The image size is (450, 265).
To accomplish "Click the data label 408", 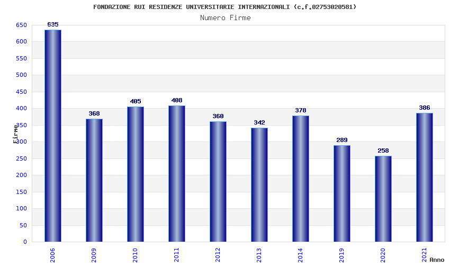I will (177, 100).
